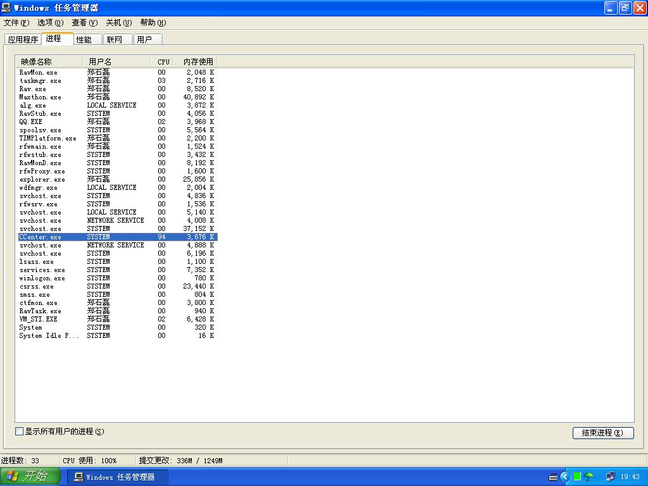Select the rfwmain.exe process row
Viewport: 648px width, 486px height.
(x=117, y=147)
